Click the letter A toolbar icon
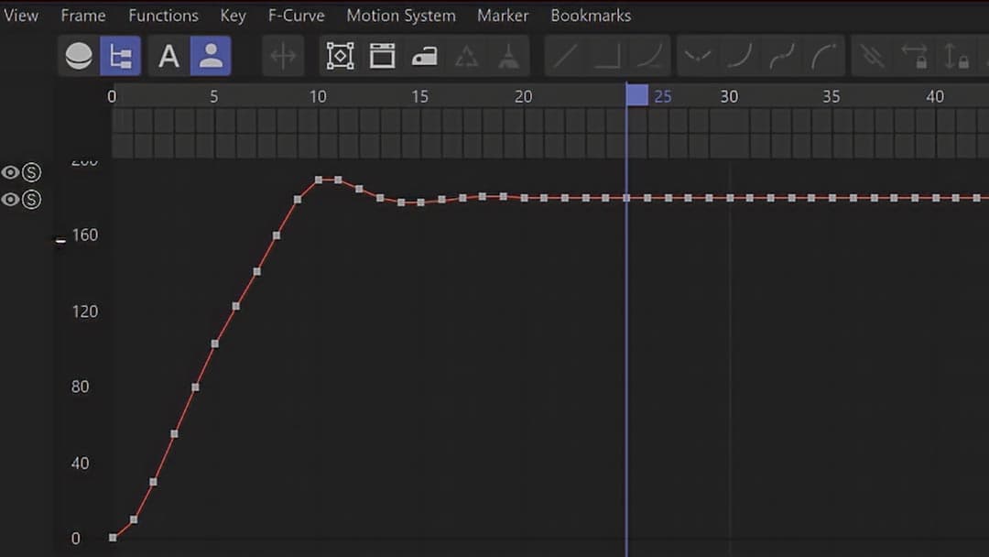The width and height of the screenshot is (989, 557). click(x=168, y=57)
